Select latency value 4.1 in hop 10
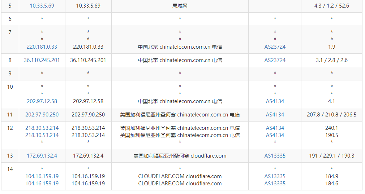Viewport: 365px width, 194px height. coord(332,101)
